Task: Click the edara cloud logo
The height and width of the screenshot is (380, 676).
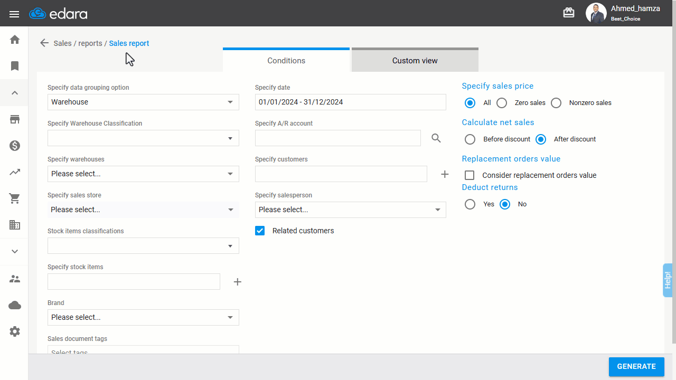Action: tap(58, 14)
